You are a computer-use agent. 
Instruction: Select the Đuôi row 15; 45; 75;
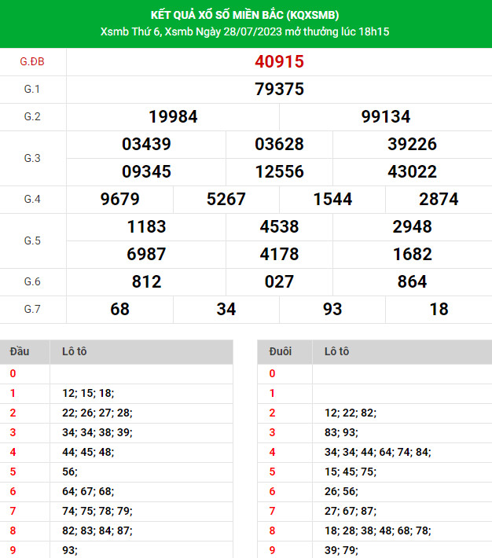375,472
